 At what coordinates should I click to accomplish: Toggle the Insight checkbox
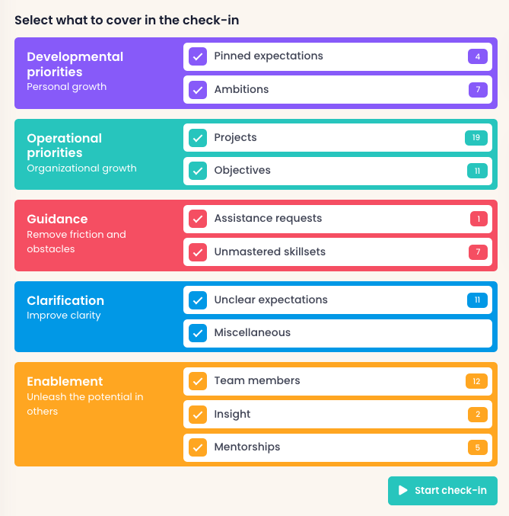pyautogui.click(x=198, y=415)
